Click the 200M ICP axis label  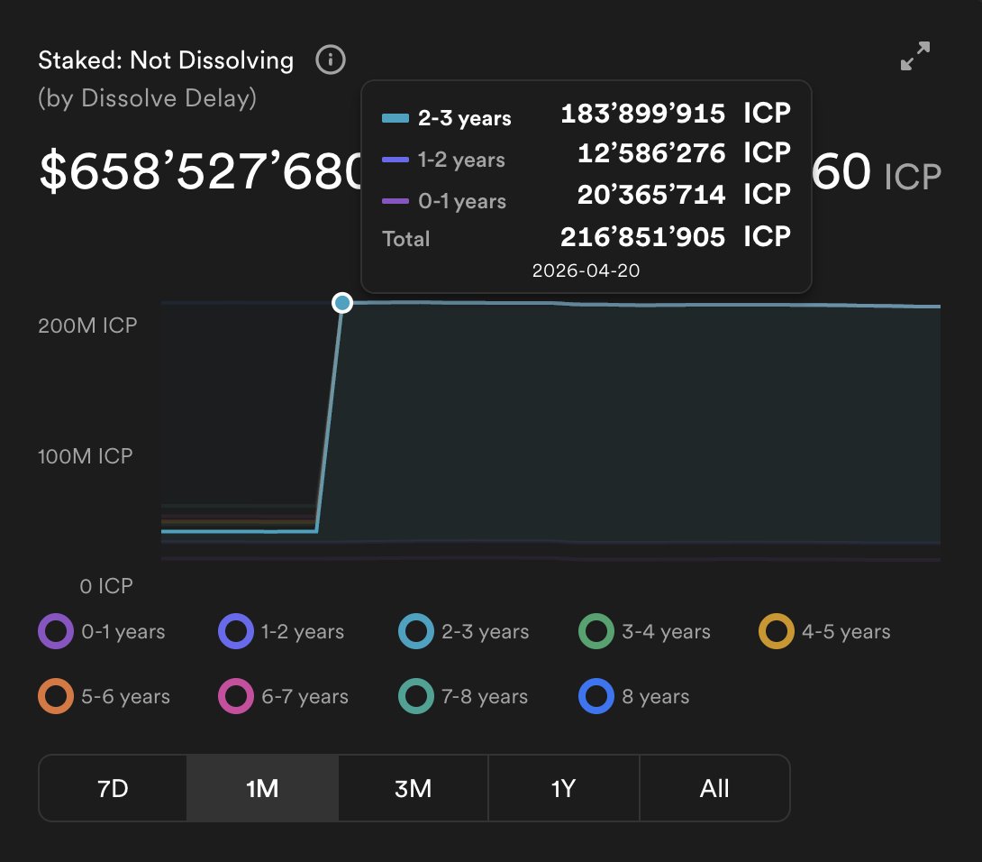click(87, 326)
